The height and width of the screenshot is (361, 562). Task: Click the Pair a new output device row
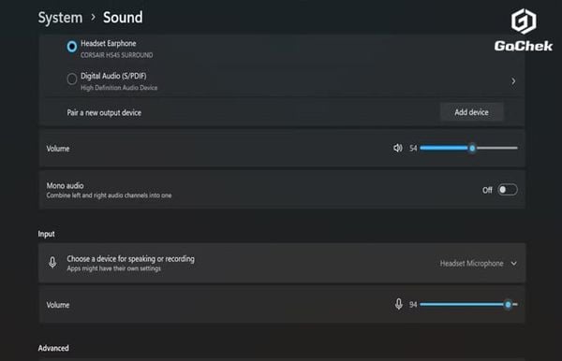click(282, 112)
